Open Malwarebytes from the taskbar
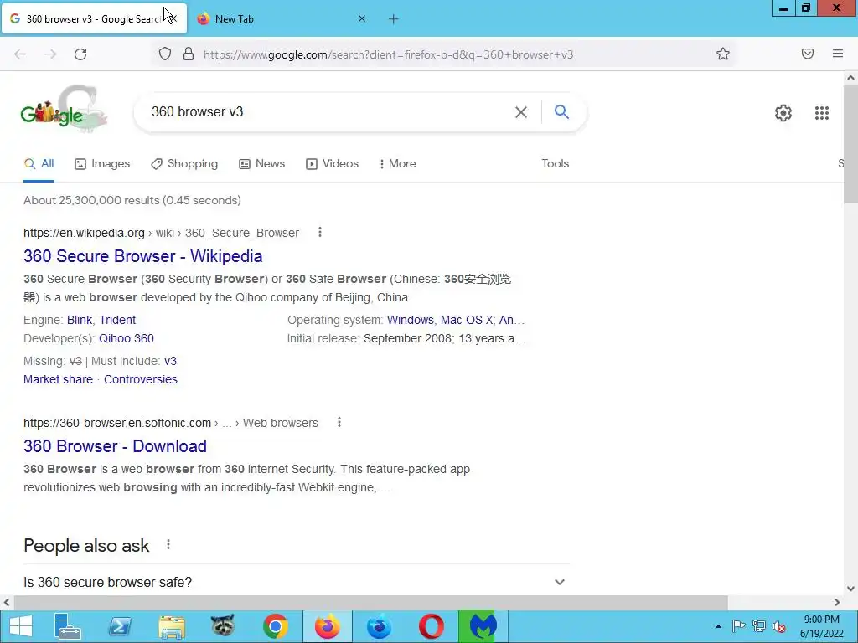The width and height of the screenshot is (858, 643). pos(483,626)
